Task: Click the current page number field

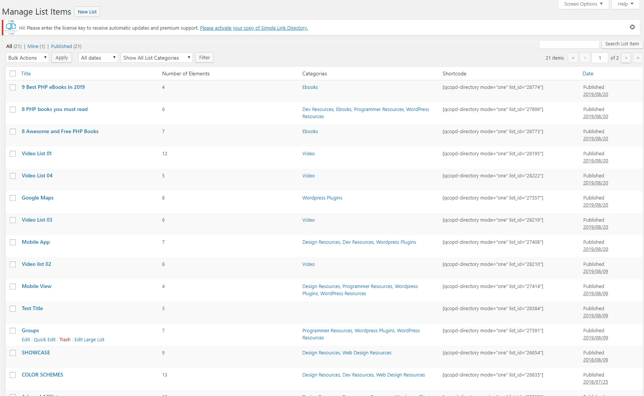Action: tap(599, 58)
